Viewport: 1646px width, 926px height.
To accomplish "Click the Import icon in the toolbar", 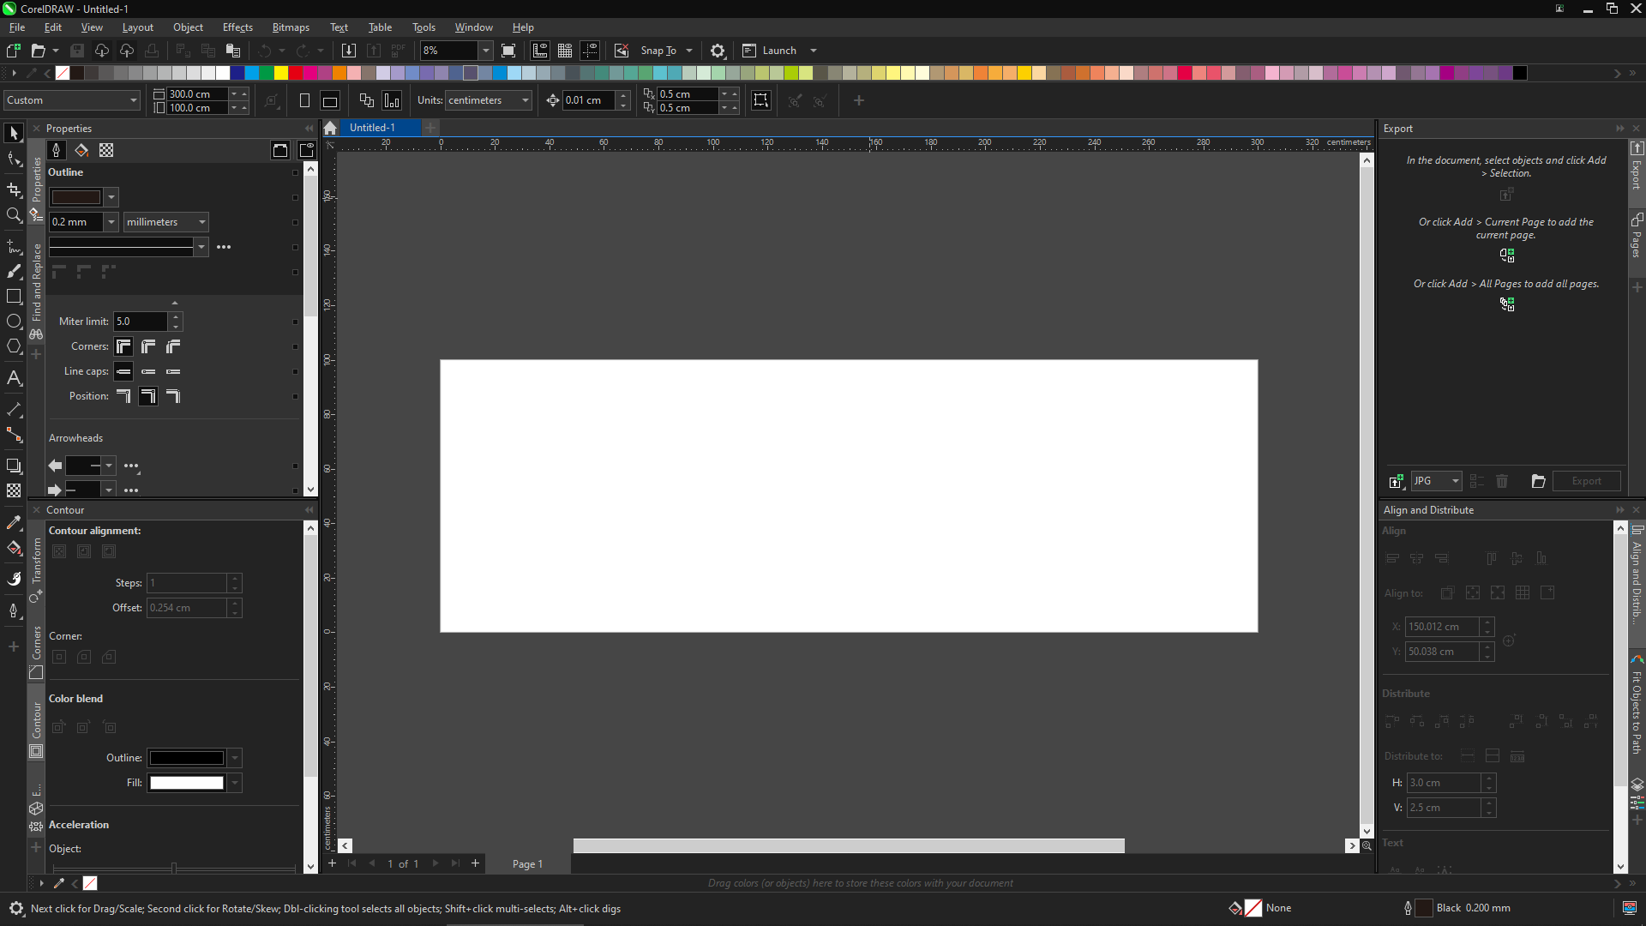I will click(x=348, y=51).
